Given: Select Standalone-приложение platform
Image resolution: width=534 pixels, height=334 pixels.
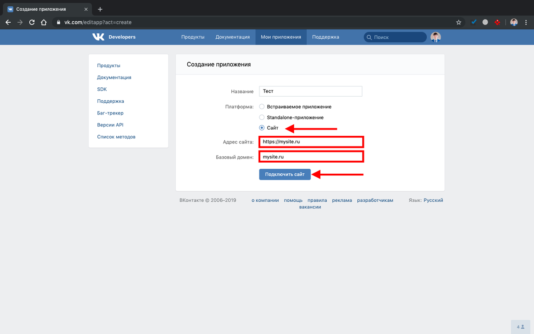Looking at the screenshot, I should (x=262, y=118).
